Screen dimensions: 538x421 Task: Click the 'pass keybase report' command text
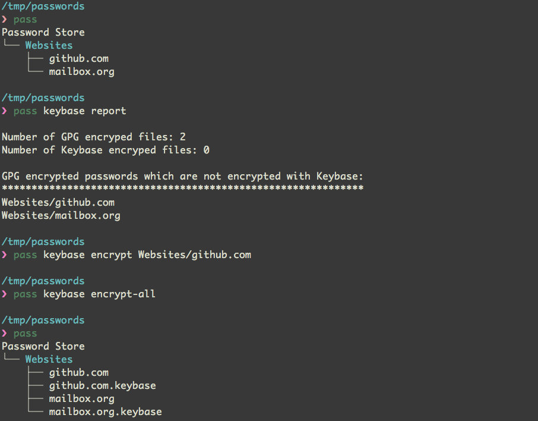pos(70,111)
